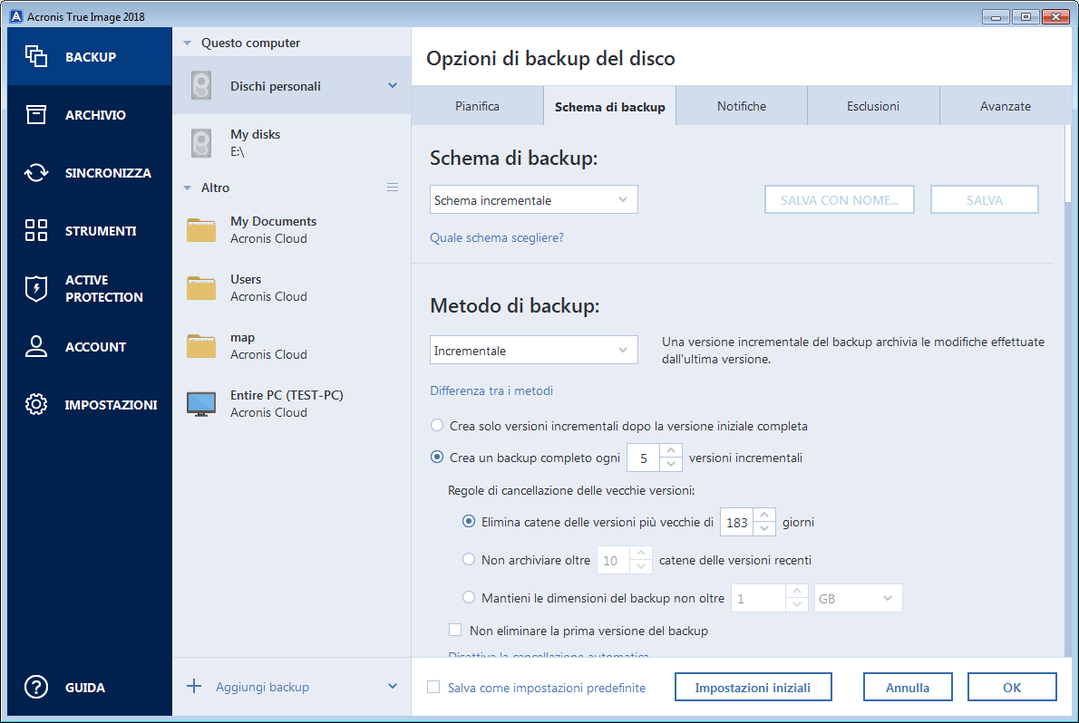Select Non archiviare oltre radio option

tap(469, 559)
